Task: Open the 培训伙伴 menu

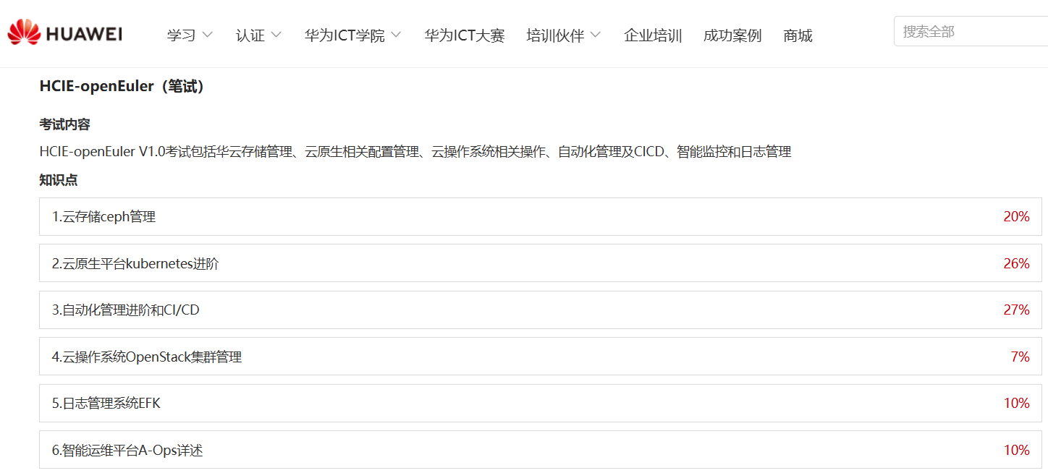Action: 555,35
